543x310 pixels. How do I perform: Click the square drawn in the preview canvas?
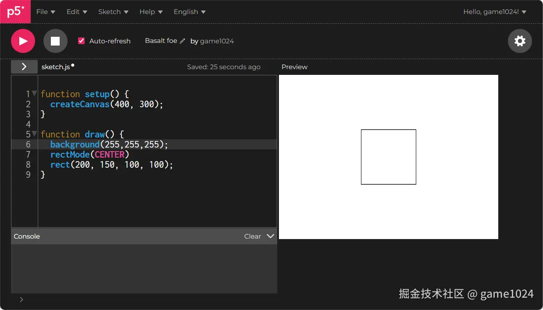(x=389, y=157)
